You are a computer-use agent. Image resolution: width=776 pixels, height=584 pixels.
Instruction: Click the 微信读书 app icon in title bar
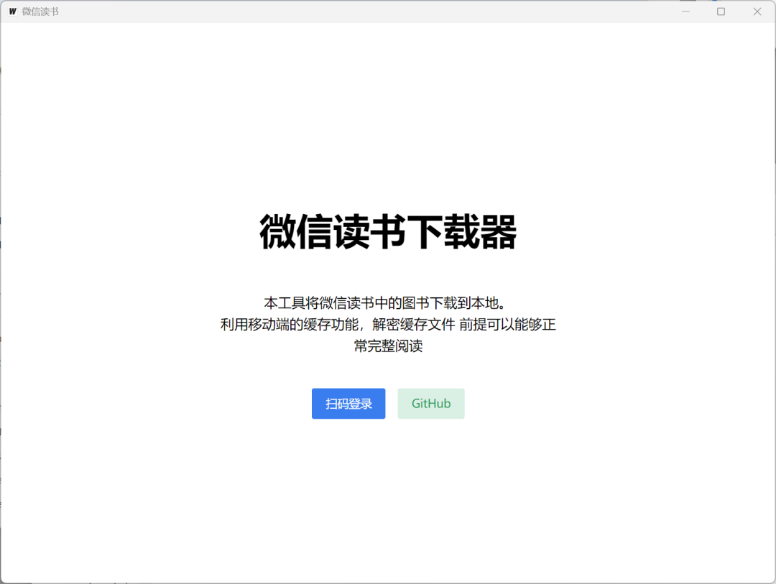(x=12, y=11)
